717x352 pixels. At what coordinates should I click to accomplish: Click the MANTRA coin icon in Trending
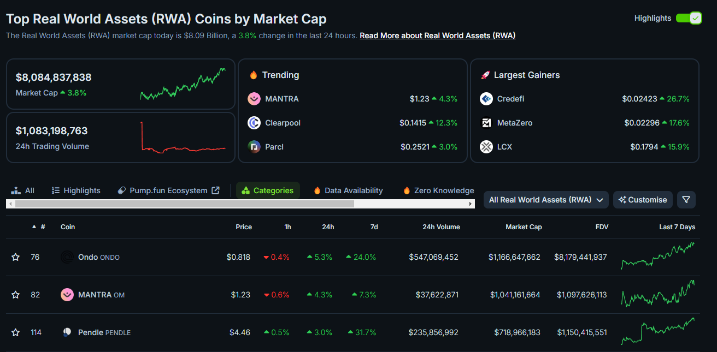coord(254,99)
